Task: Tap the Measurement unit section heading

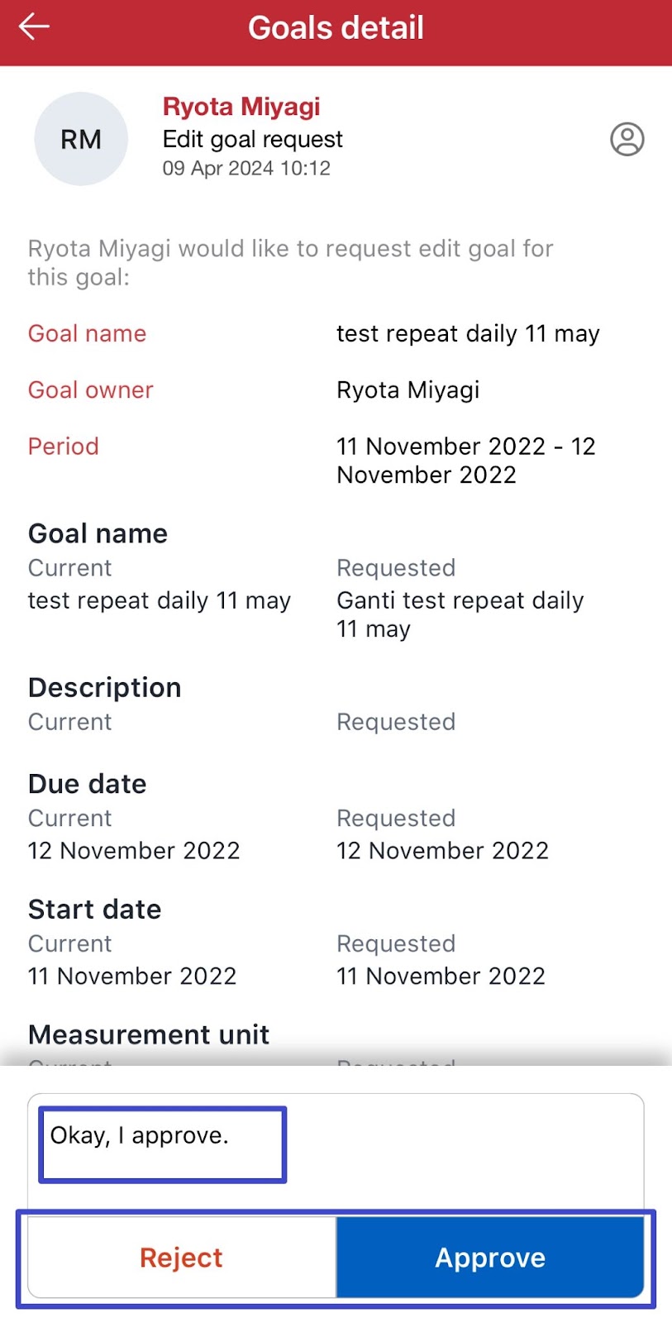Action: click(x=149, y=1034)
